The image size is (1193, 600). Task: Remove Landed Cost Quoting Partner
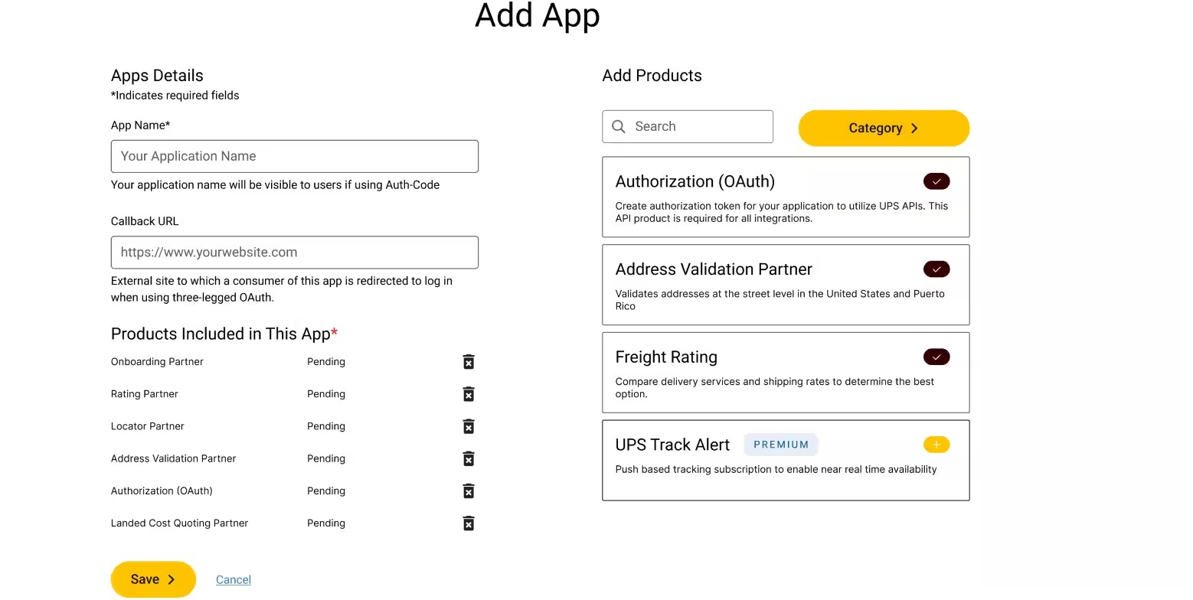point(468,523)
